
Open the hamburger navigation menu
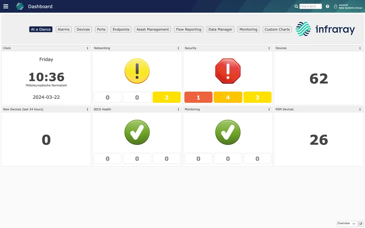pos(5,6)
